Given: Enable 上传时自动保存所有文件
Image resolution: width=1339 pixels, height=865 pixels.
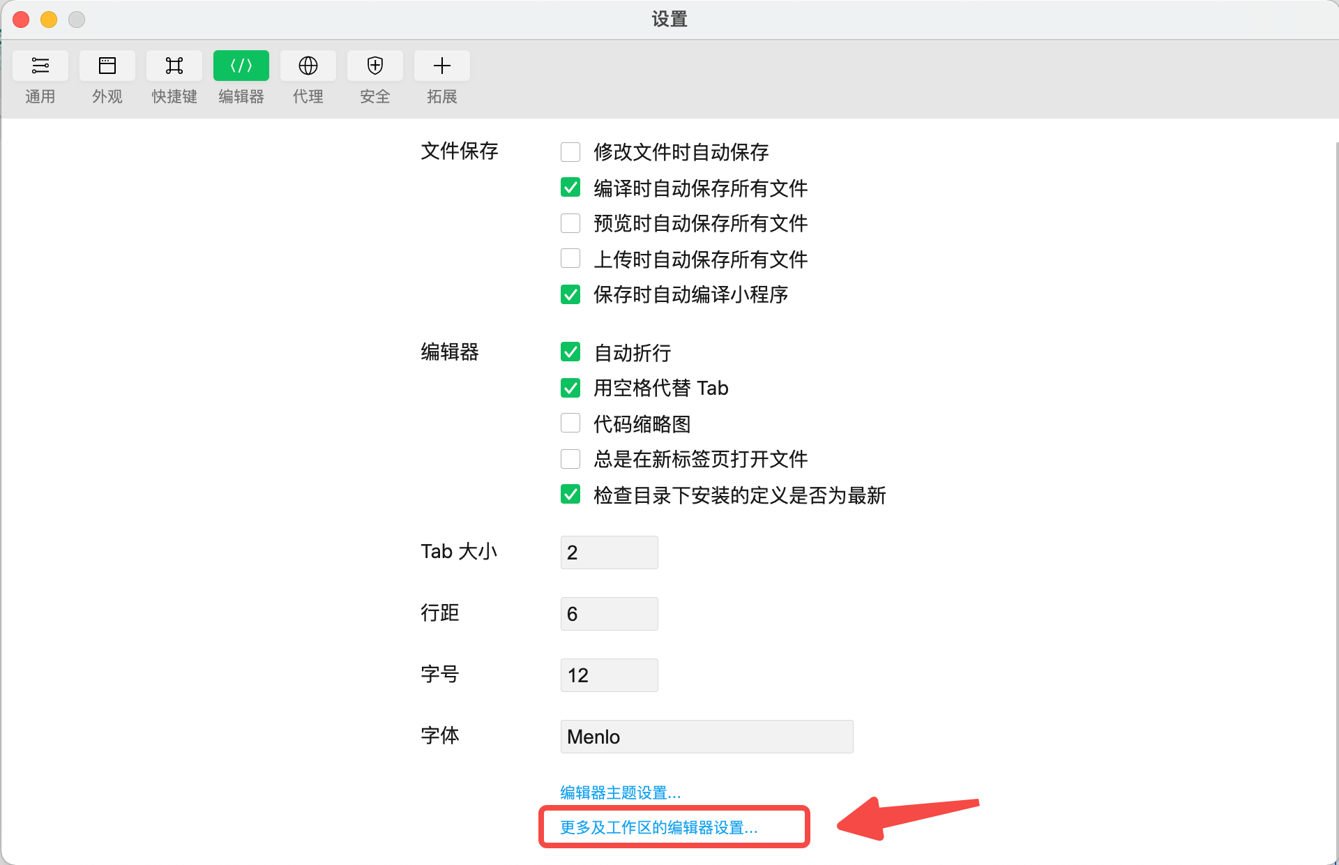Looking at the screenshot, I should 570,258.
